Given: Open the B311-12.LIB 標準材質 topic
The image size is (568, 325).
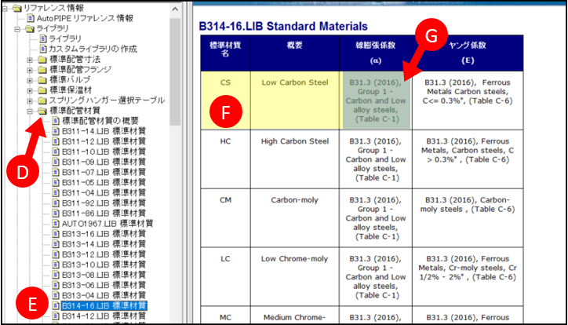Looking at the screenshot, I should tap(104, 141).
